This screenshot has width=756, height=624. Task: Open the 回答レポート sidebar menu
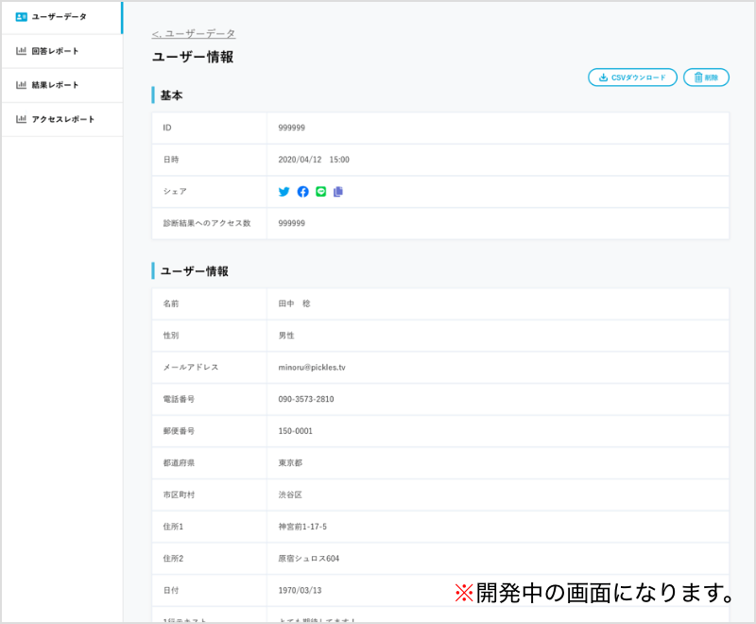[x=61, y=51]
